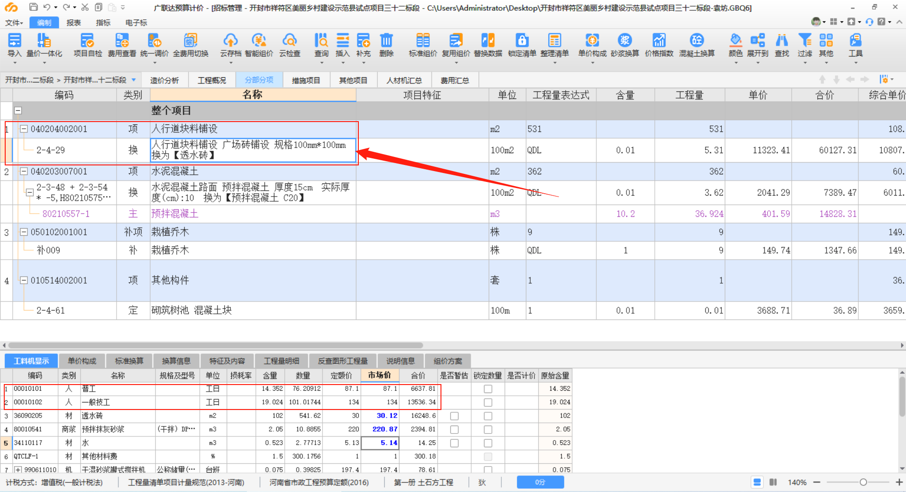Click 复用组价 icon
906x492 pixels.
pos(456,45)
